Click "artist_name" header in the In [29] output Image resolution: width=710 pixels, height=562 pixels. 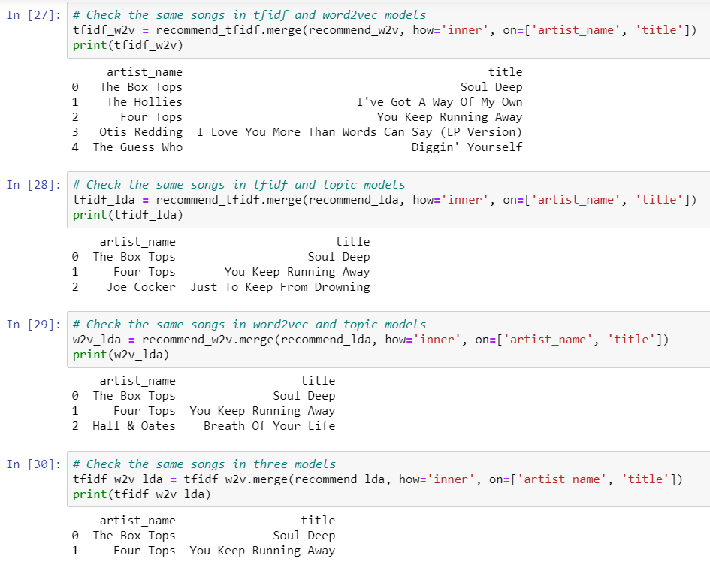pyautogui.click(x=137, y=381)
